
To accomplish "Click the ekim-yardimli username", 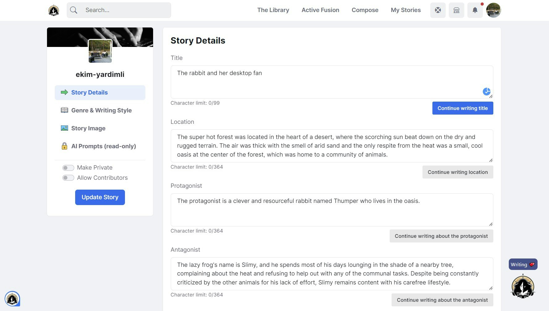I will coord(100,74).
